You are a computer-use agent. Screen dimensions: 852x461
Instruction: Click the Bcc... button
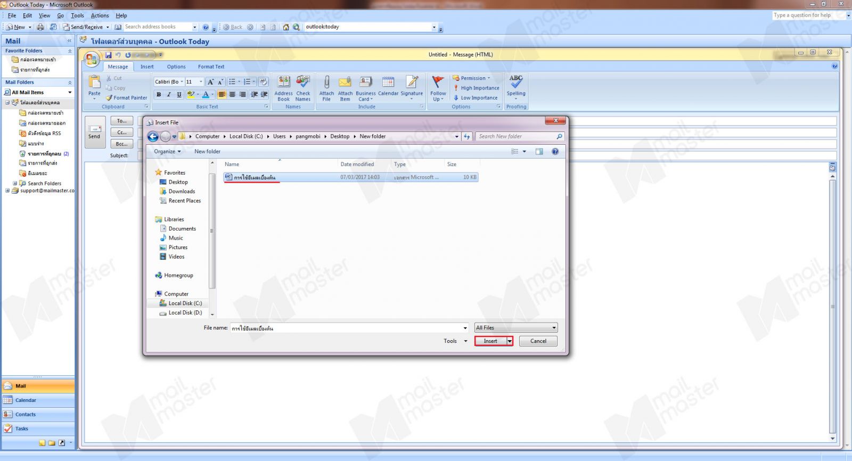click(x=122, y=144)
